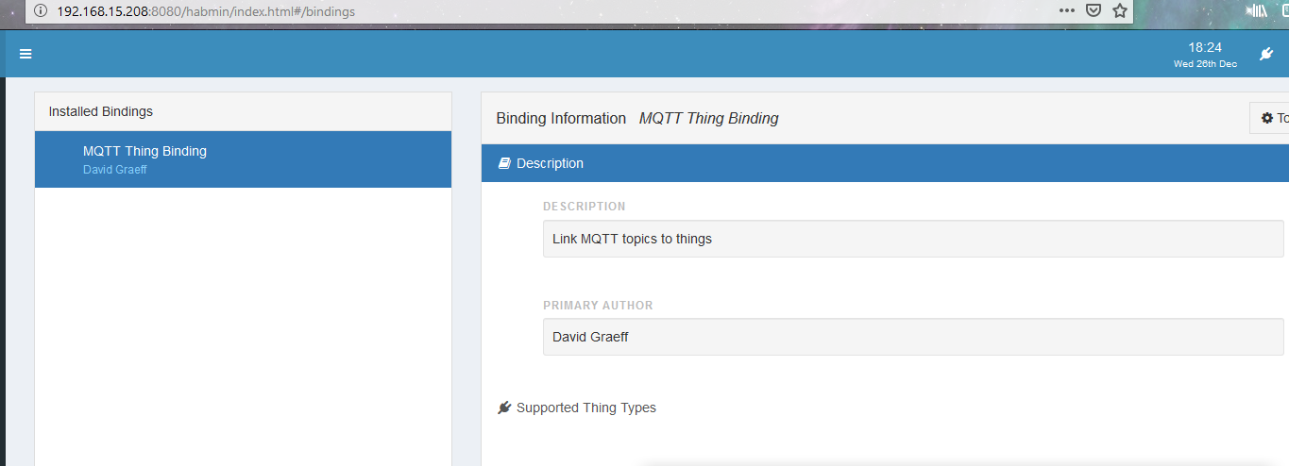This screenshot has height=466, width=1289.
Task: Open the Firefox library icon
Action: coord(1257,11)
